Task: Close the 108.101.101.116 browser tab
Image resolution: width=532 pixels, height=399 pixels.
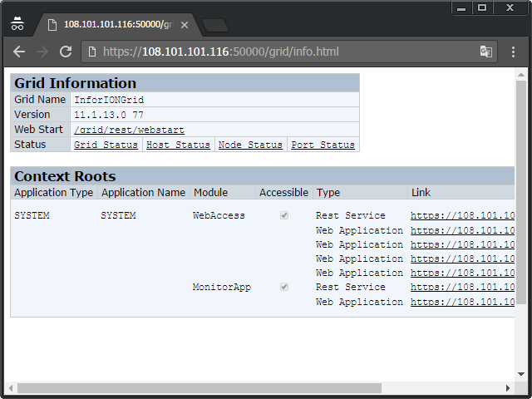Action: (x=185, y=25)
